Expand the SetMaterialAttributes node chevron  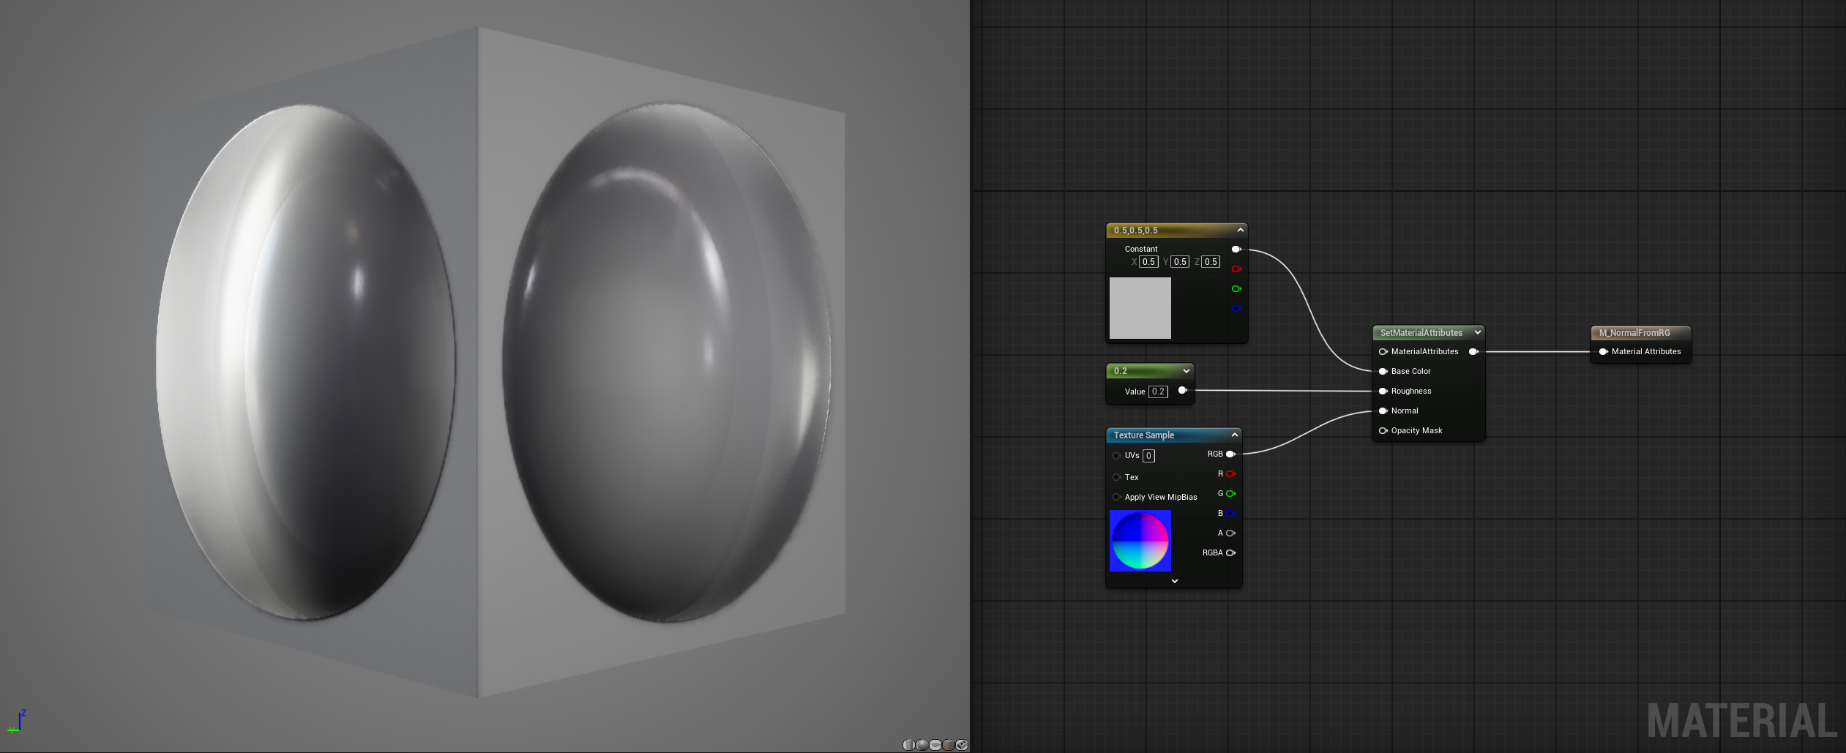[1477, 333]
